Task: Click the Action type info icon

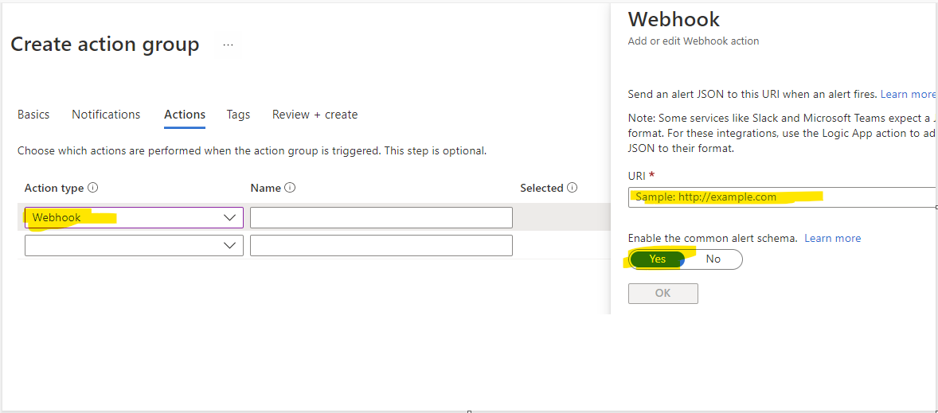Action: [93, 189]
